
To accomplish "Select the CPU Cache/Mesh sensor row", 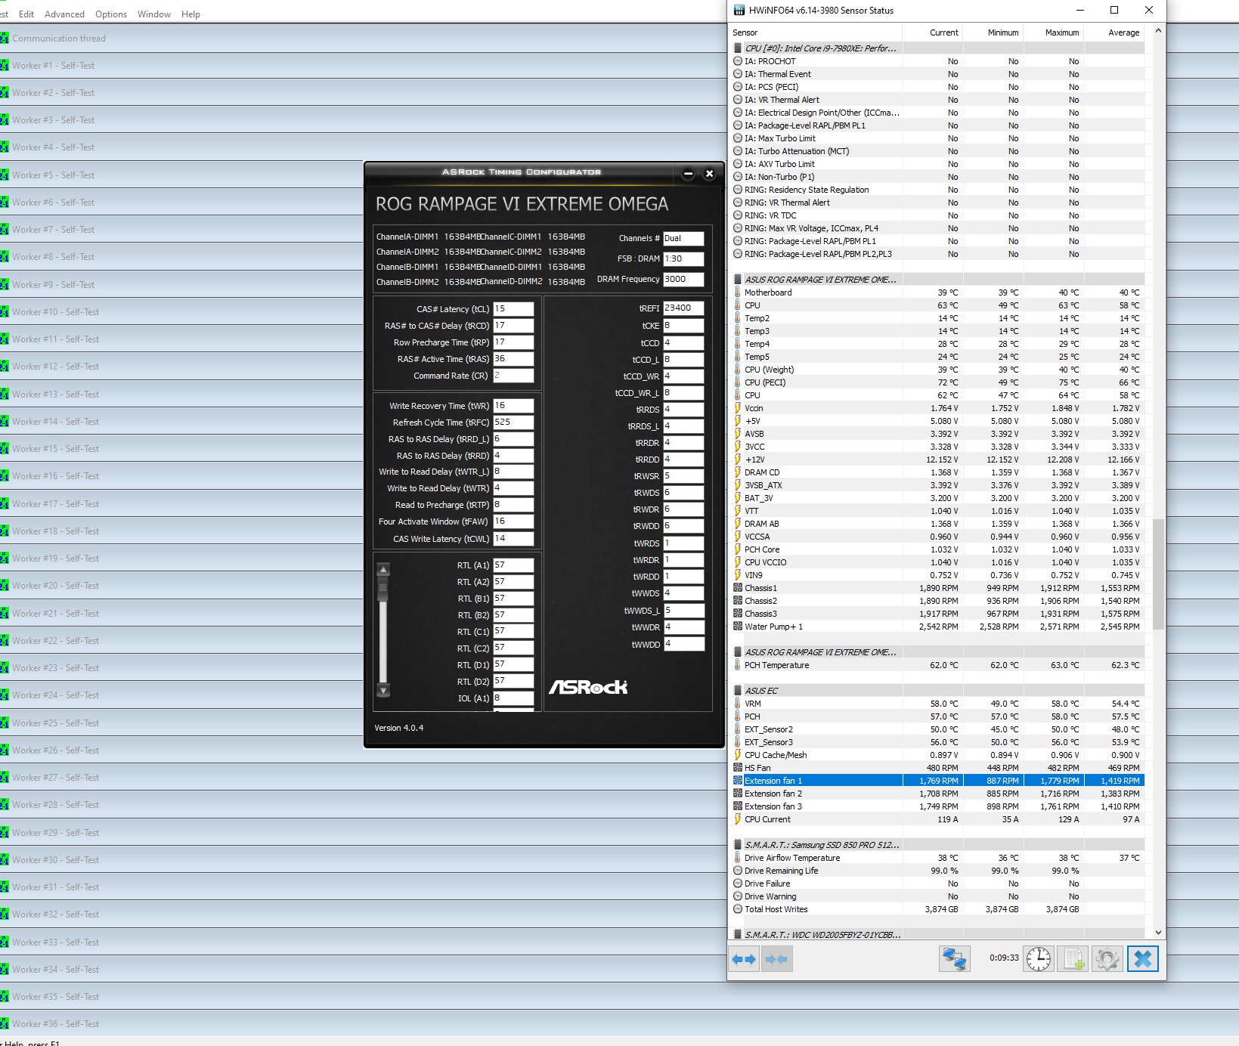I will coord(937,755).
